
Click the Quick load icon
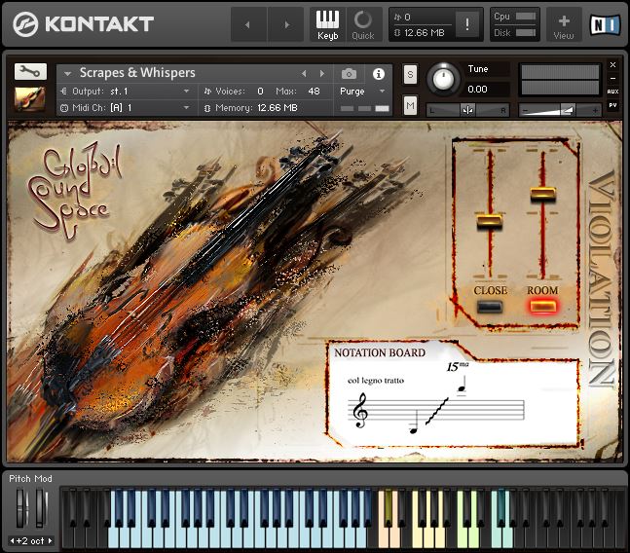coord(363,24)
